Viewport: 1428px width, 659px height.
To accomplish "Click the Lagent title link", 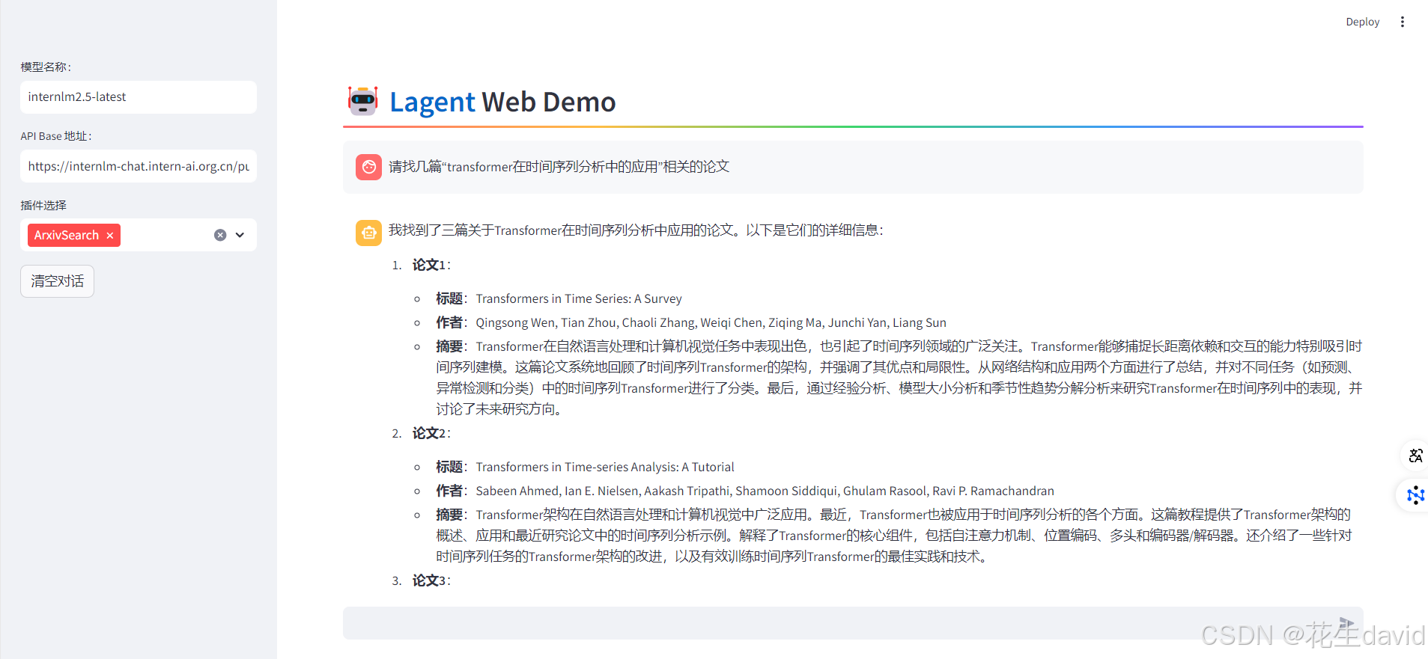I will pos(432,102).
